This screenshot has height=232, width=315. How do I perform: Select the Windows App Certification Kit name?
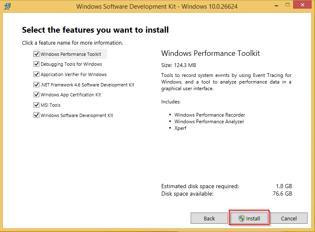coord(70,95)
